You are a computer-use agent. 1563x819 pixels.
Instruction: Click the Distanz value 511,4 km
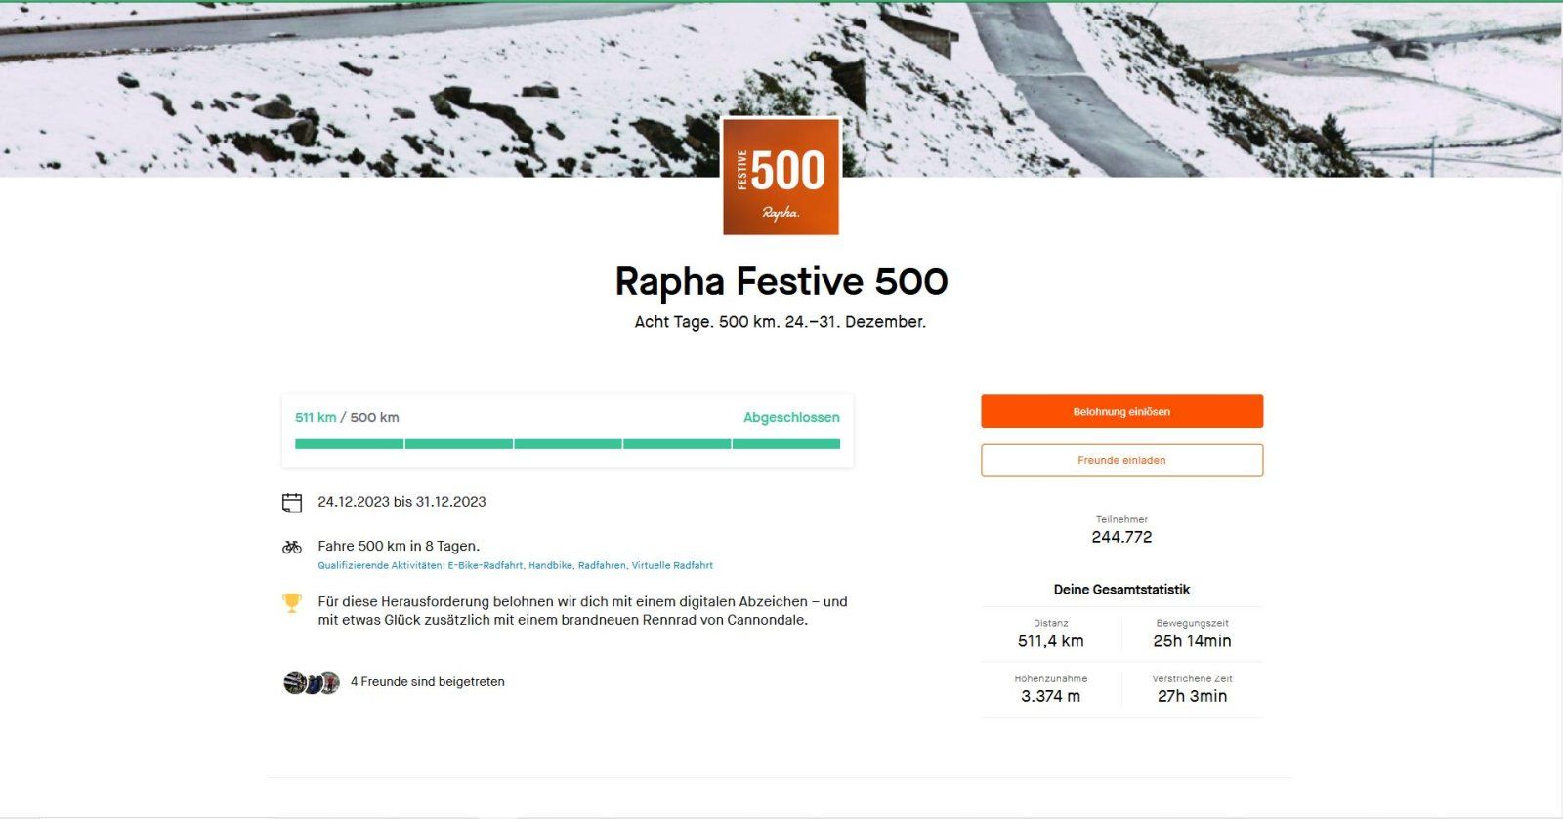tap(1050, 641)
